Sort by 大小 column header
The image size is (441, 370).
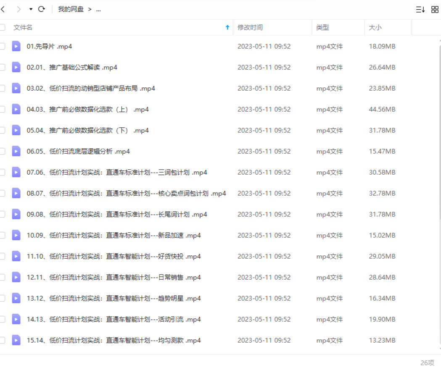tap(375, 28)
